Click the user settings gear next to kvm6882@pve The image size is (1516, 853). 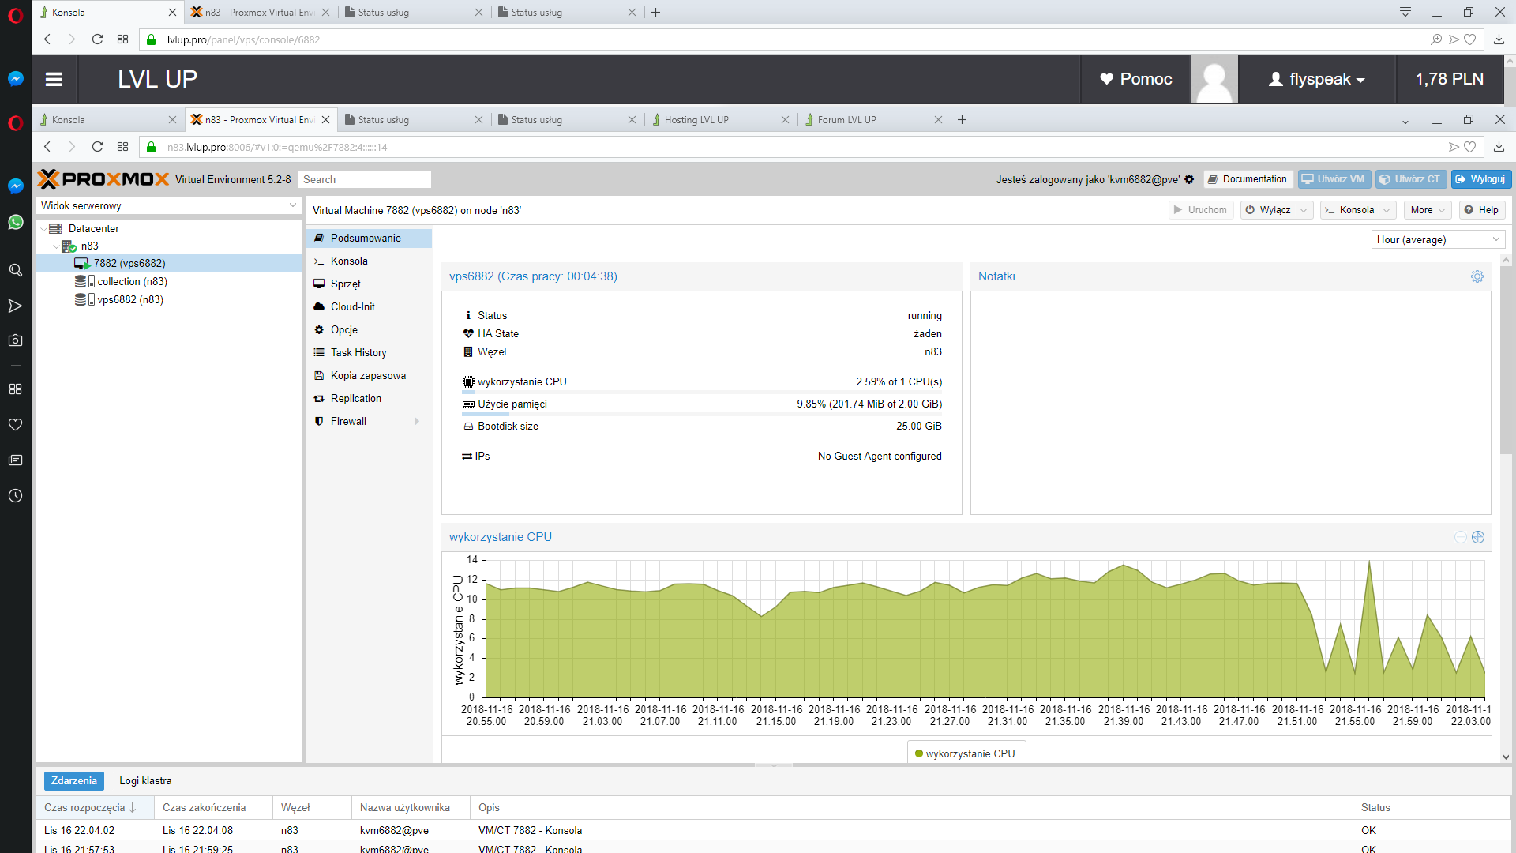1189,179
